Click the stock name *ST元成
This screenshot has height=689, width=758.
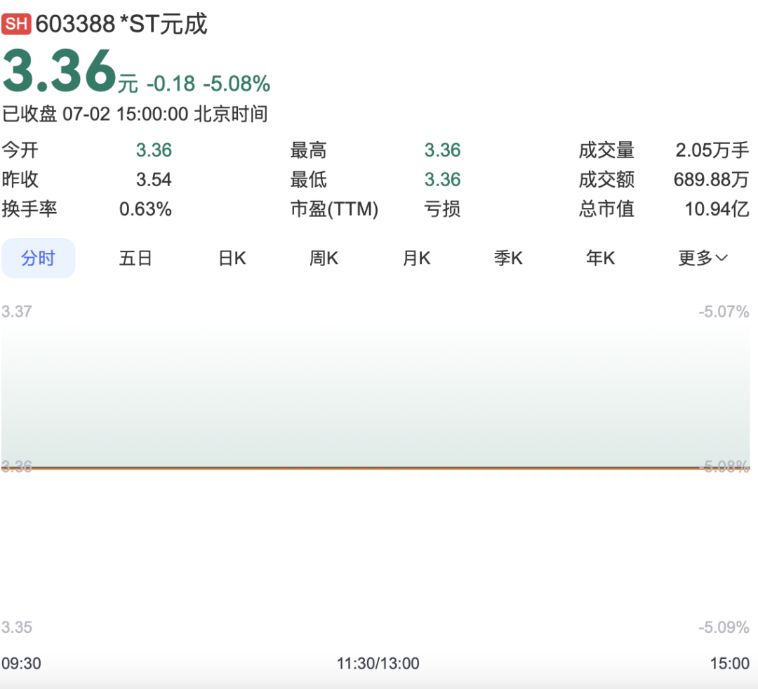[161, 23]
